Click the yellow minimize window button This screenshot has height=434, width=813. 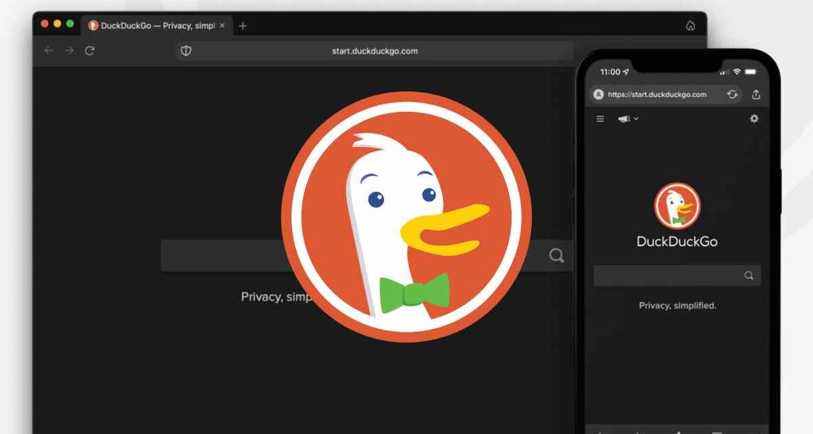[57, 23]
